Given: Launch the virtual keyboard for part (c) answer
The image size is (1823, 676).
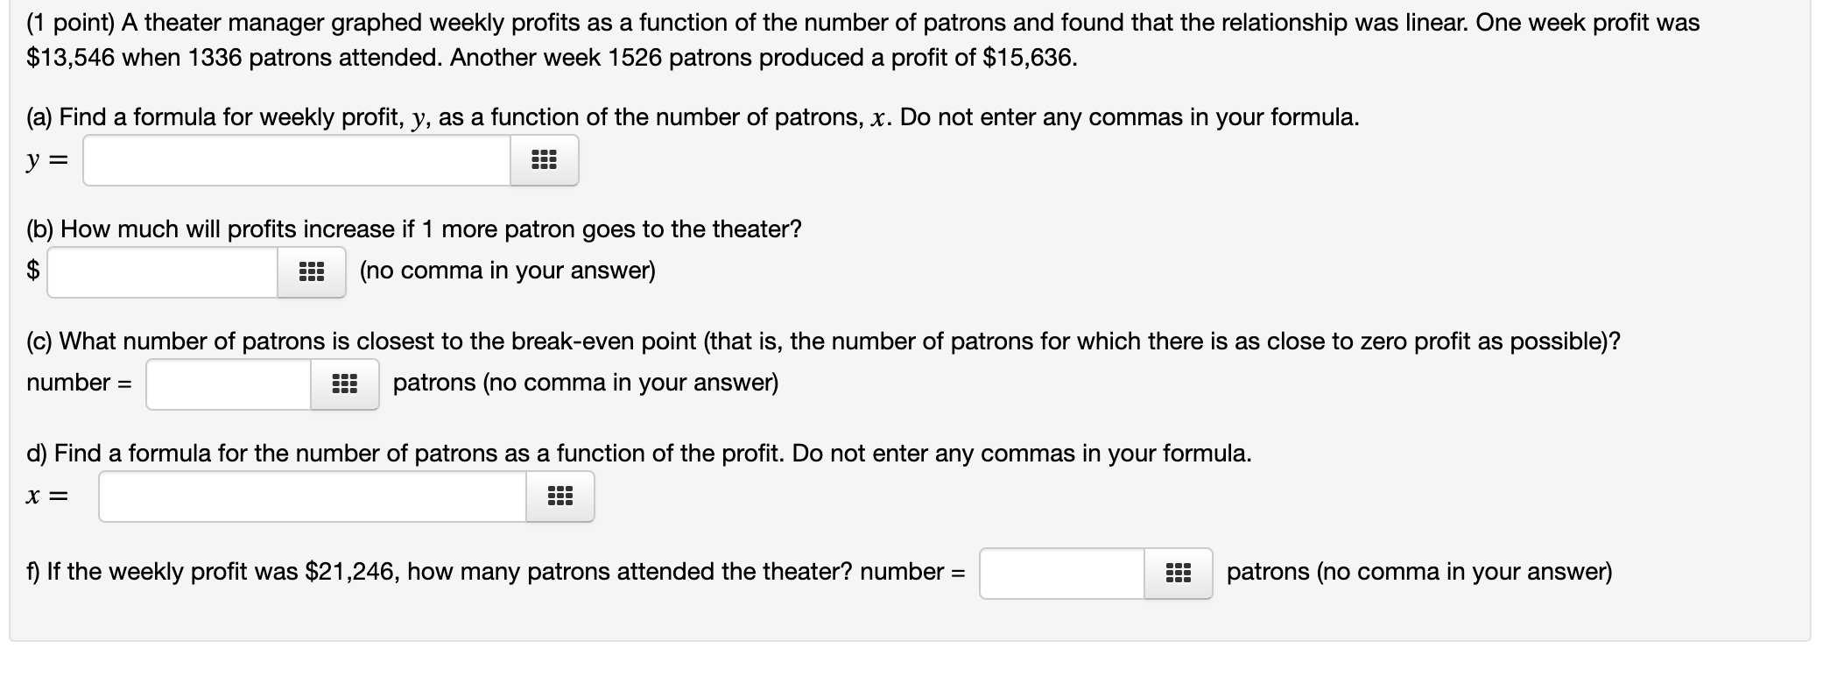Looking at the screenshot, I should tap(343, 383).
